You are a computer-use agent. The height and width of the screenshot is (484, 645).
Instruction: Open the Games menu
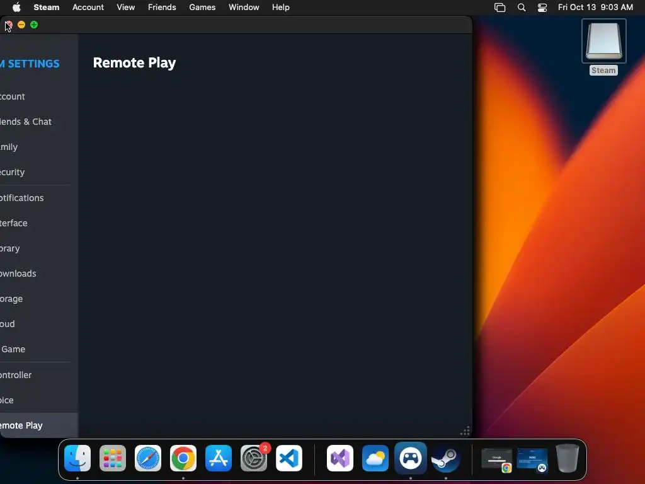[x=202, y=7]
